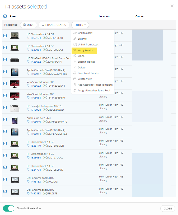The image size is (178, 215).
Task: Click the Assign/Unassign Spare Pool refresh icon
Action: tap(75, 91)
